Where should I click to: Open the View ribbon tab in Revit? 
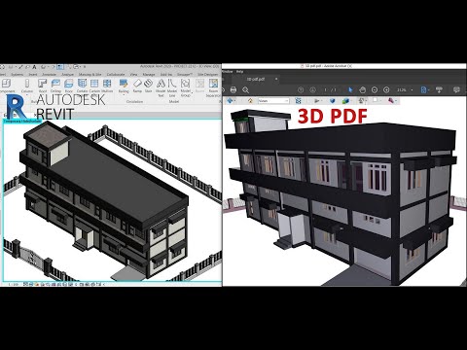coord(133,74)
